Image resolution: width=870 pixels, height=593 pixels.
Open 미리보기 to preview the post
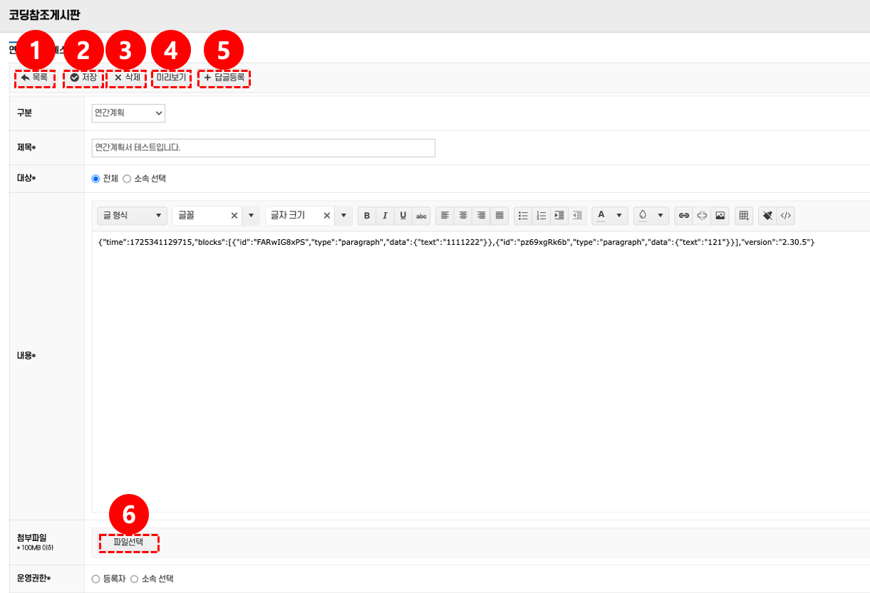coord(171,77)
